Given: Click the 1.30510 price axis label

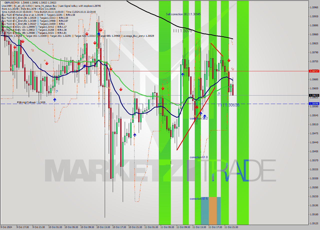Looking at the screenshot, I should pyautogui.click(x=314, y=124).
